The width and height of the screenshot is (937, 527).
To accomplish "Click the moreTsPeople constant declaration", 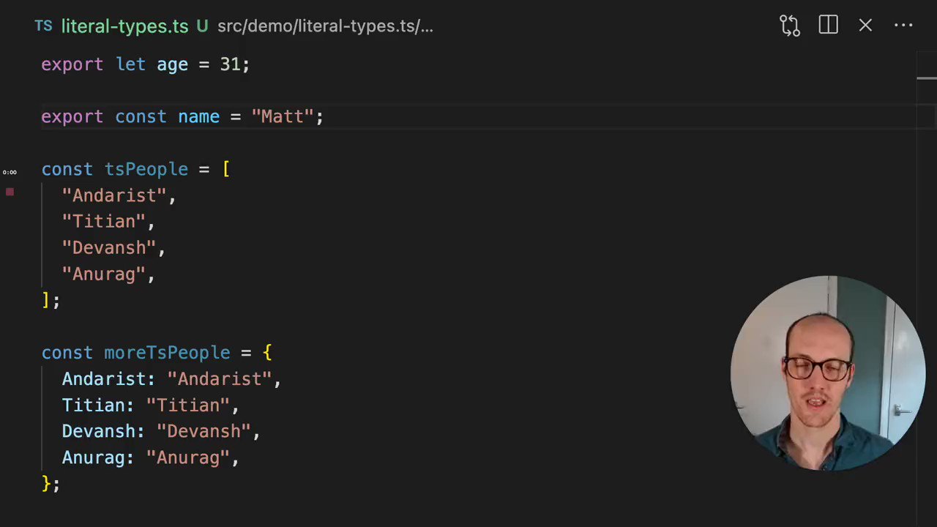I will point(167,353).
